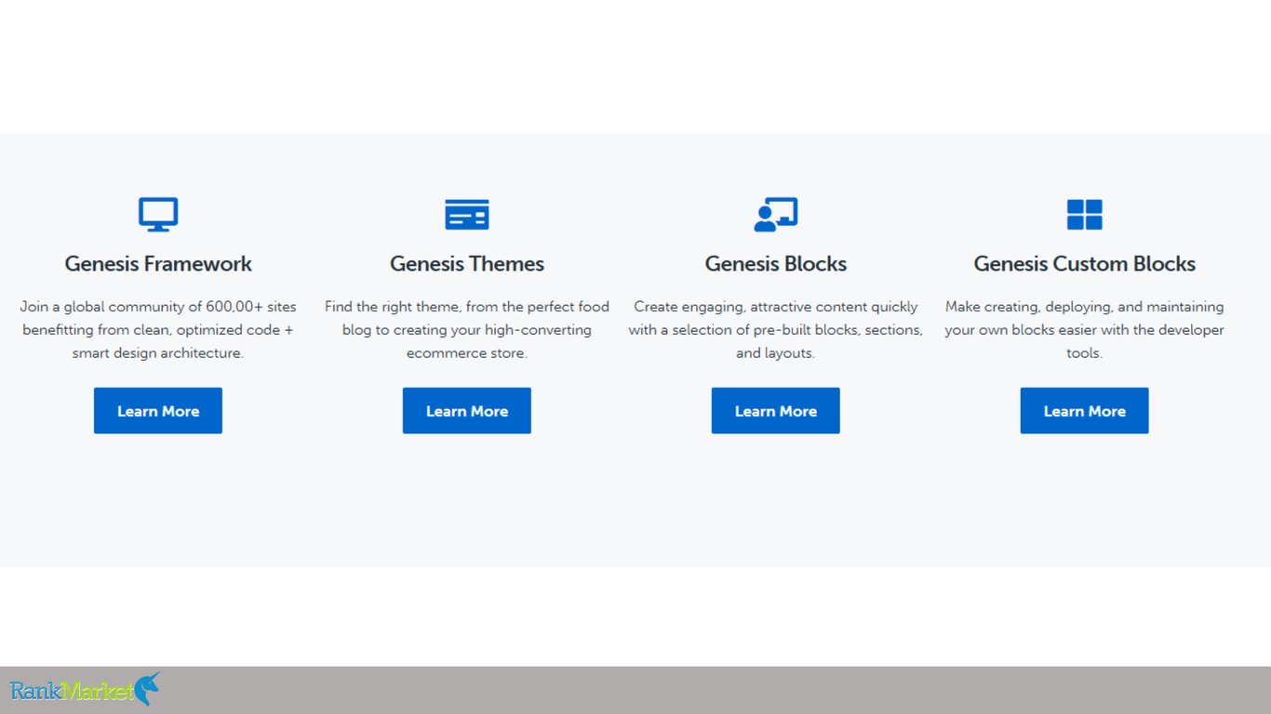1271x714 pixels.
Task: Open Learn More under Genesis Blocks
Action: pos(776,411)
